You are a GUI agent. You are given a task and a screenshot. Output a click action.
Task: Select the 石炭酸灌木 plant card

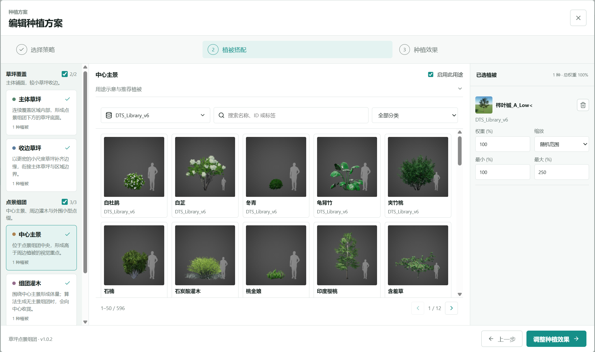[x=205, y=260]
